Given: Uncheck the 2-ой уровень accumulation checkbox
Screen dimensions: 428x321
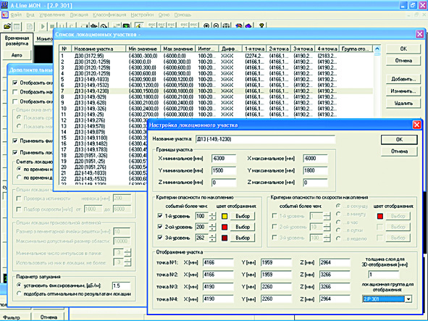Looking at the screenshot, I should (160, 227).
